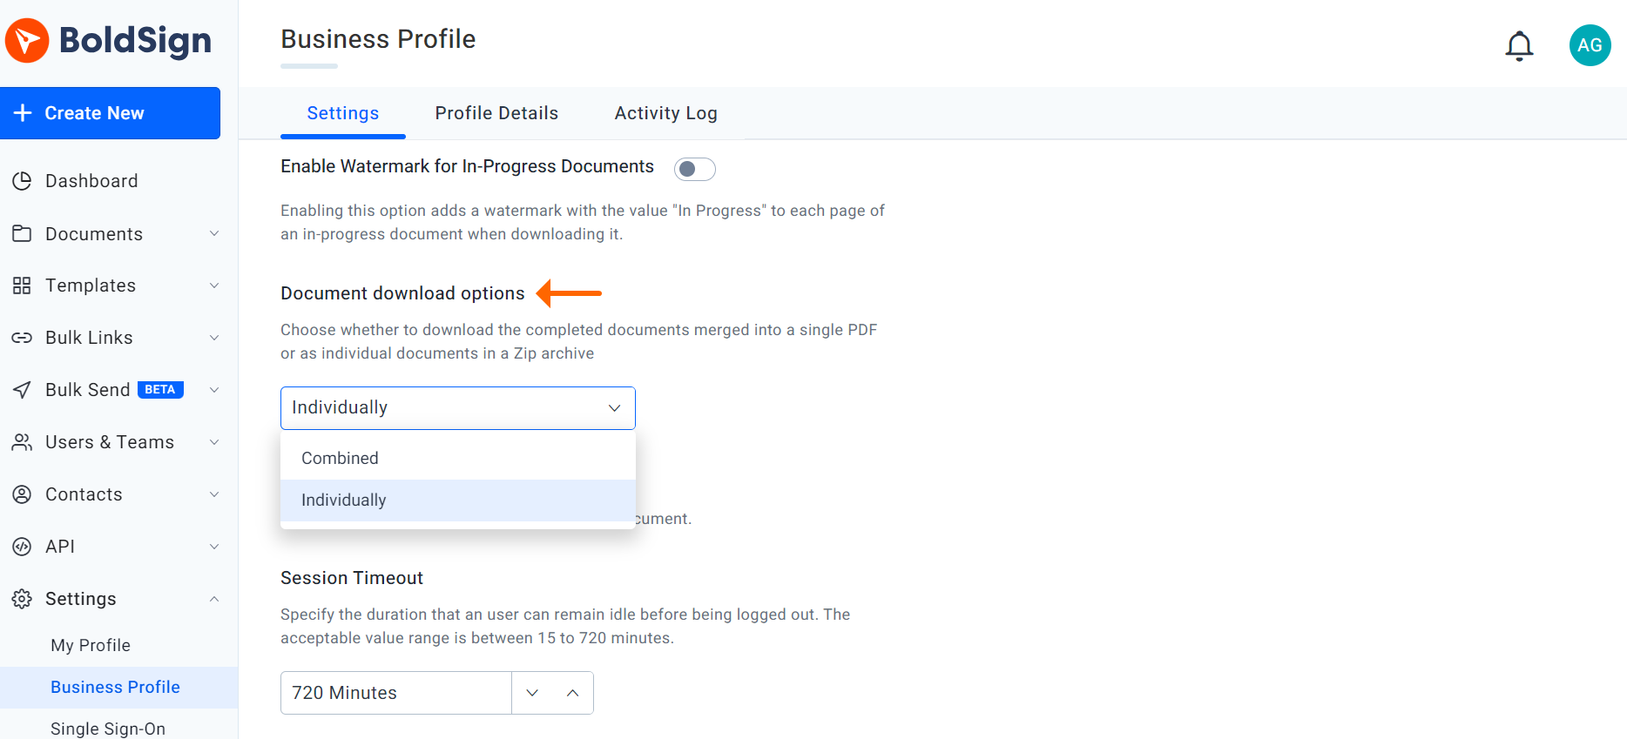
Task: Click the Bulk Send paper plane icon
Action: (x=22, y=390)
